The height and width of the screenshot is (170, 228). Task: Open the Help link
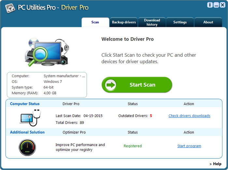tap(216, 164)
